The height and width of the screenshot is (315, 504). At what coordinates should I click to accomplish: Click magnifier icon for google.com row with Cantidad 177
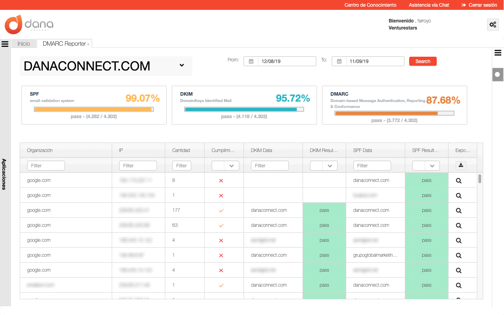tap(458, 211)
